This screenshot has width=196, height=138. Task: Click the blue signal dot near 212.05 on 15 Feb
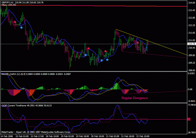(x=21, y=27)
